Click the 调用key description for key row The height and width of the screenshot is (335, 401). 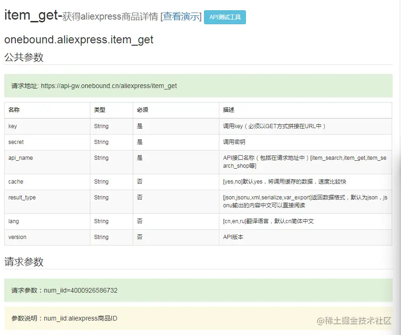(x=306, y=126)
